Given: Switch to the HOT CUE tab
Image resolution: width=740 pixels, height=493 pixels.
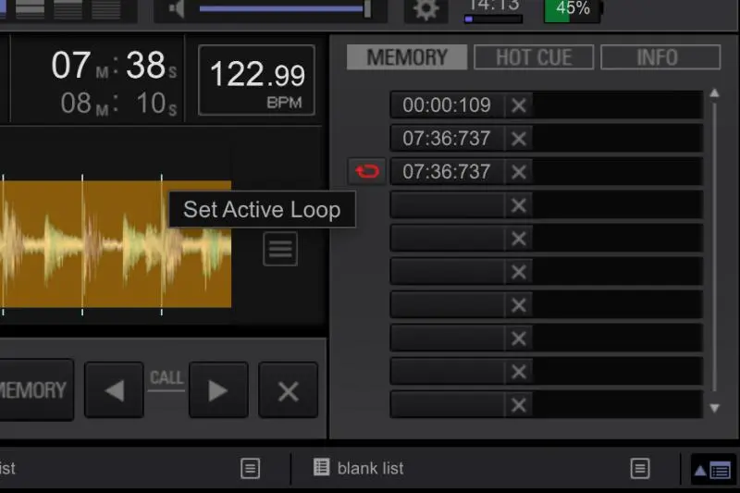Looking at the screenshot, I should click(534, 57).
